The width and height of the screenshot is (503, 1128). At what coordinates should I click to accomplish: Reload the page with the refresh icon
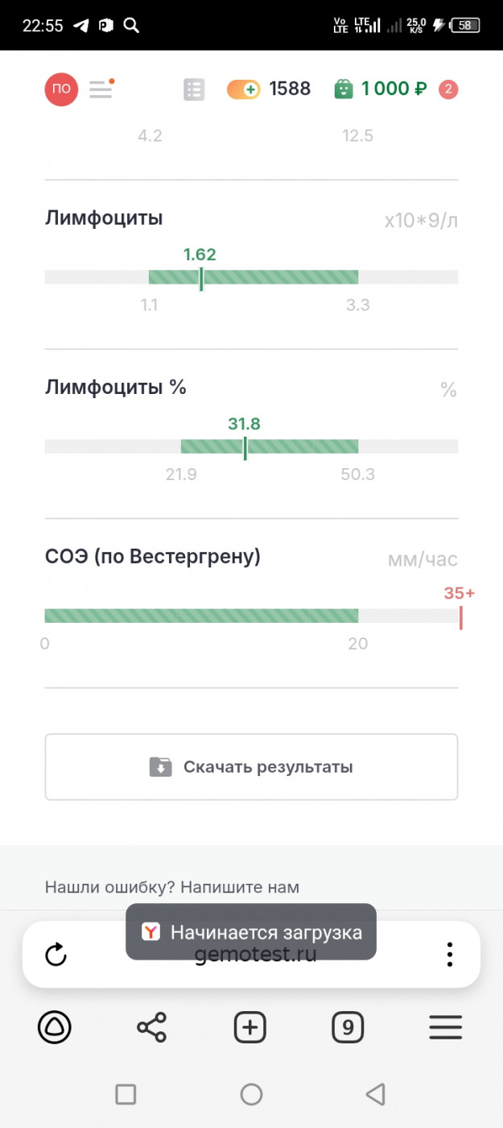(56, 956)
